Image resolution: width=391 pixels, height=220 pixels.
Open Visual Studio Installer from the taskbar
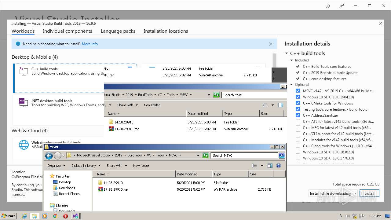pyautogui.click(x=75, y=216)
